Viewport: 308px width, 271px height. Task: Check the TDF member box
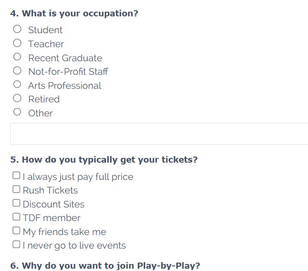pos(16,217)
